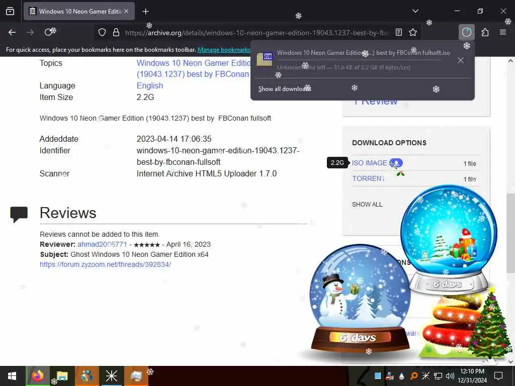Screen dimensions: 515x386
Task: Click the snowflake tray icon
Action: [425, 376]
